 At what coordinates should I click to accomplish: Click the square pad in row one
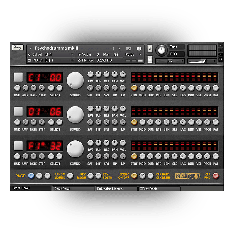coord(18,77)
